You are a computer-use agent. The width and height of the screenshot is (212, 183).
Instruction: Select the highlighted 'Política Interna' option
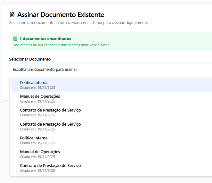34,82
